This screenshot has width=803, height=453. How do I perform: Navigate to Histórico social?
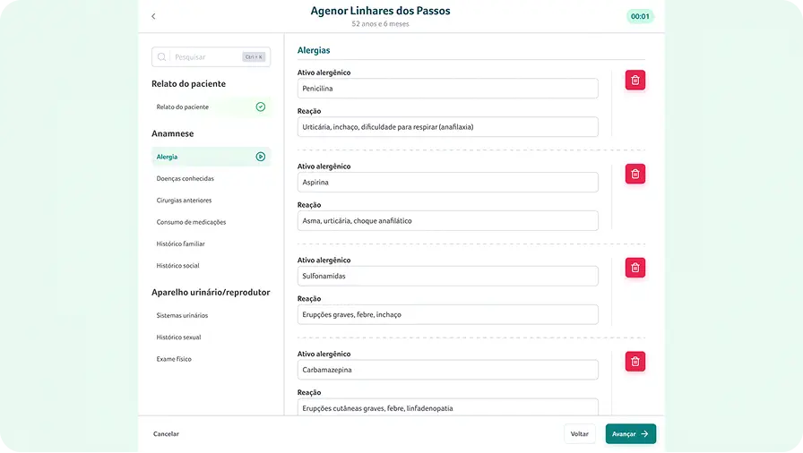(177, 266)
